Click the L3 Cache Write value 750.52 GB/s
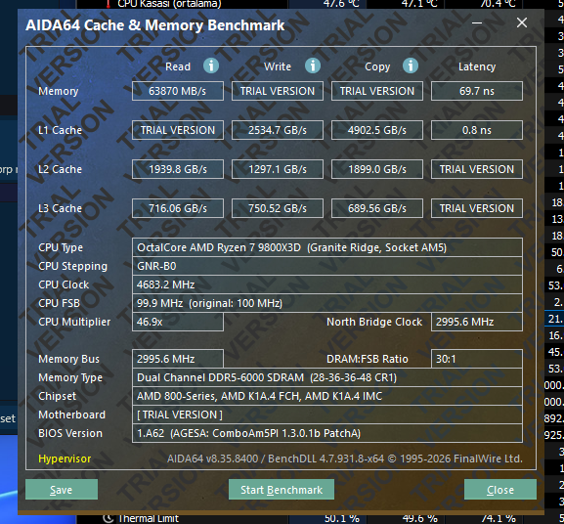The image size is (564, 524). tap(278, 208)
